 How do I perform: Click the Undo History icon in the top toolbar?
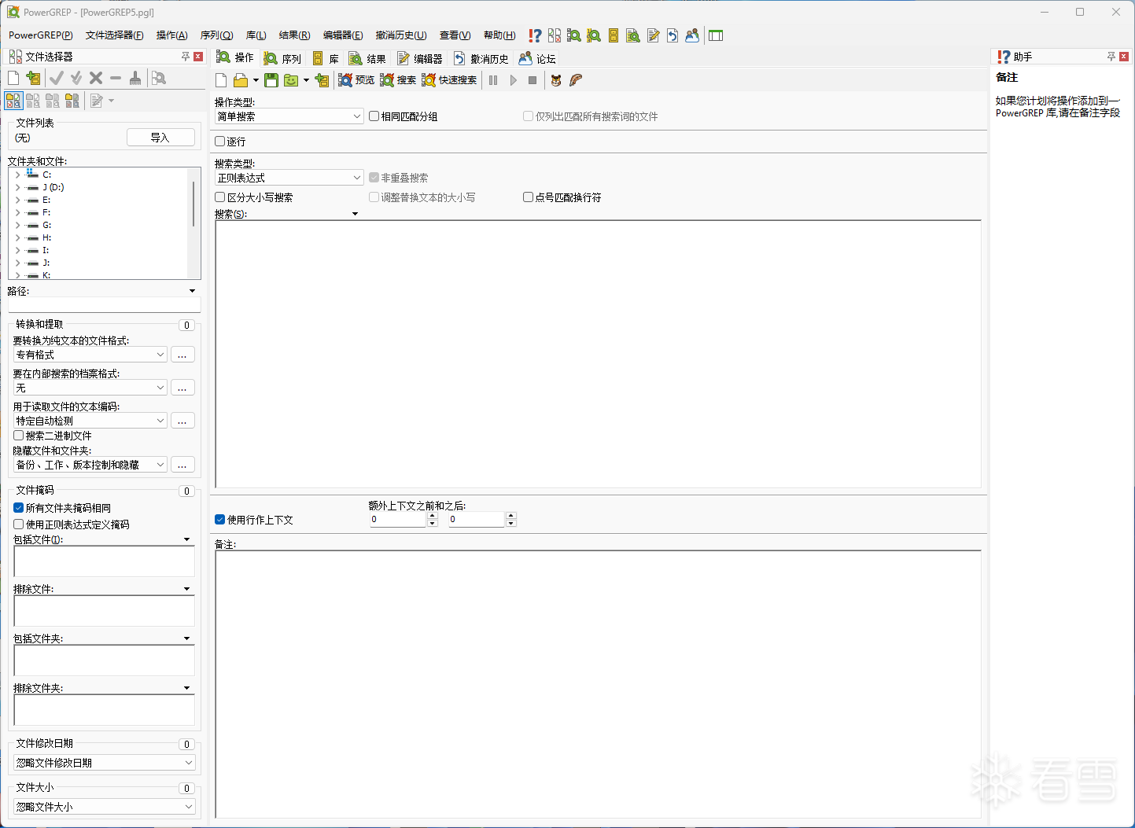point(673,35)
